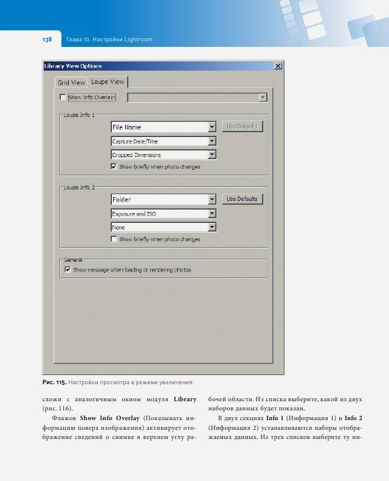The height and width of the screenshot is (481, 389).
Task: Toggle Show message when loading or rendering photos
Action: click(67, 269)
